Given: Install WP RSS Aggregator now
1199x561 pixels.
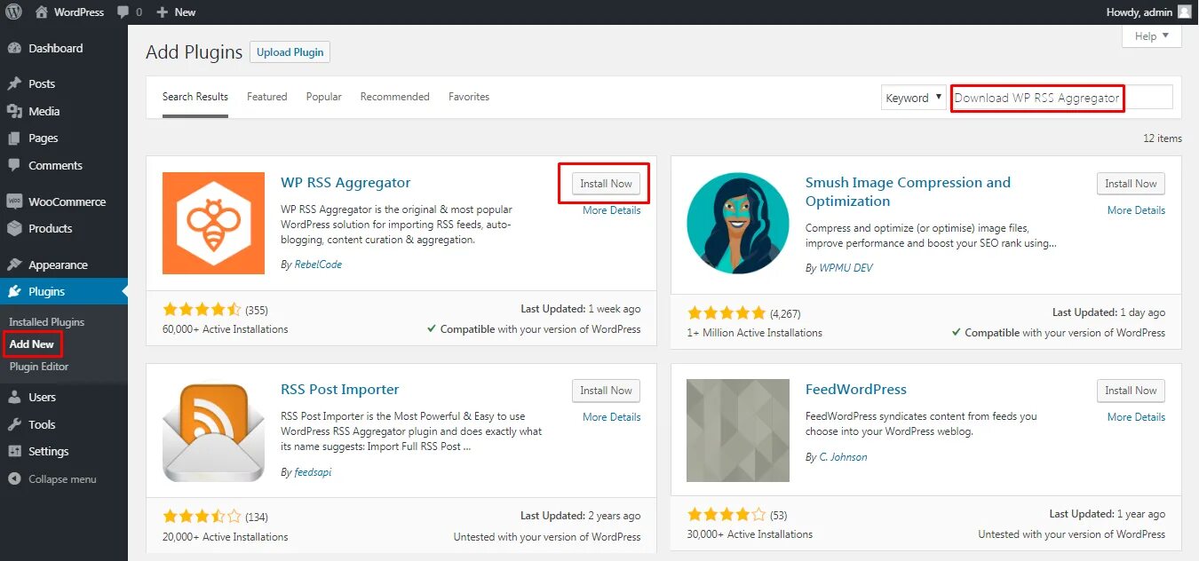Looking at the screenshot, I should (x=606, y=184).
